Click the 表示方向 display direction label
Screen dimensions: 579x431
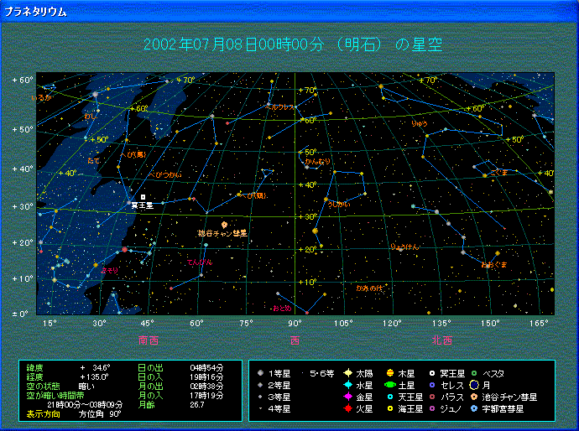pos(43,414)
